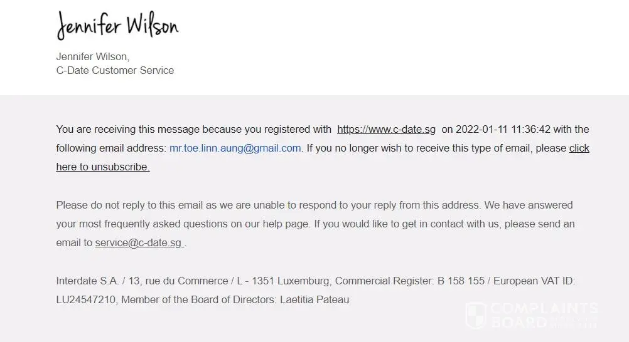Click the Complaints Board shield logo watermark
Image resolution: width=629 pixels, height=342 pixels.
476,315
